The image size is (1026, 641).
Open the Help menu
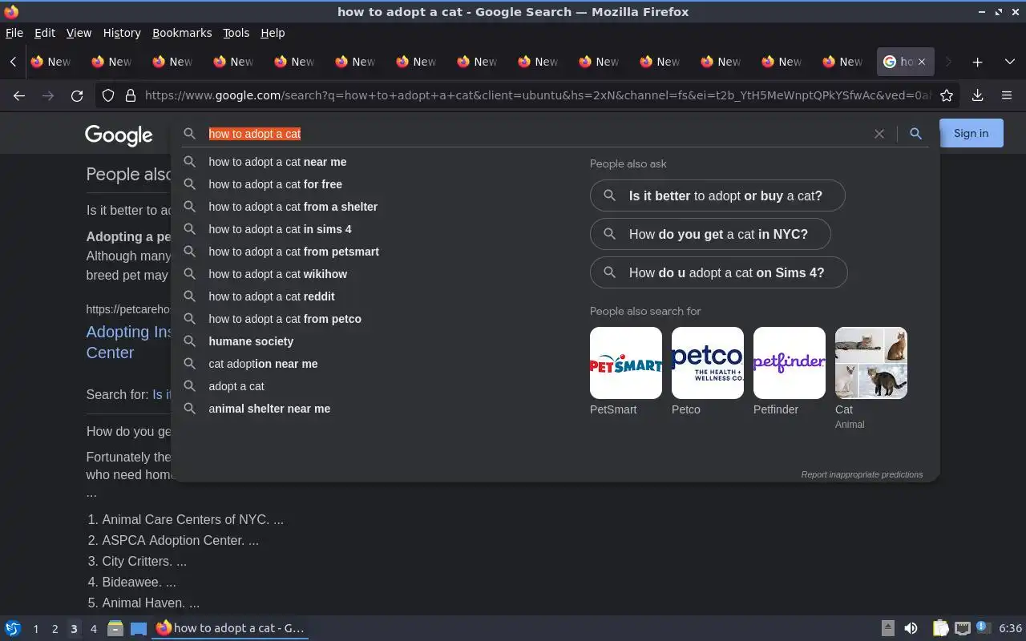point(273,33)
